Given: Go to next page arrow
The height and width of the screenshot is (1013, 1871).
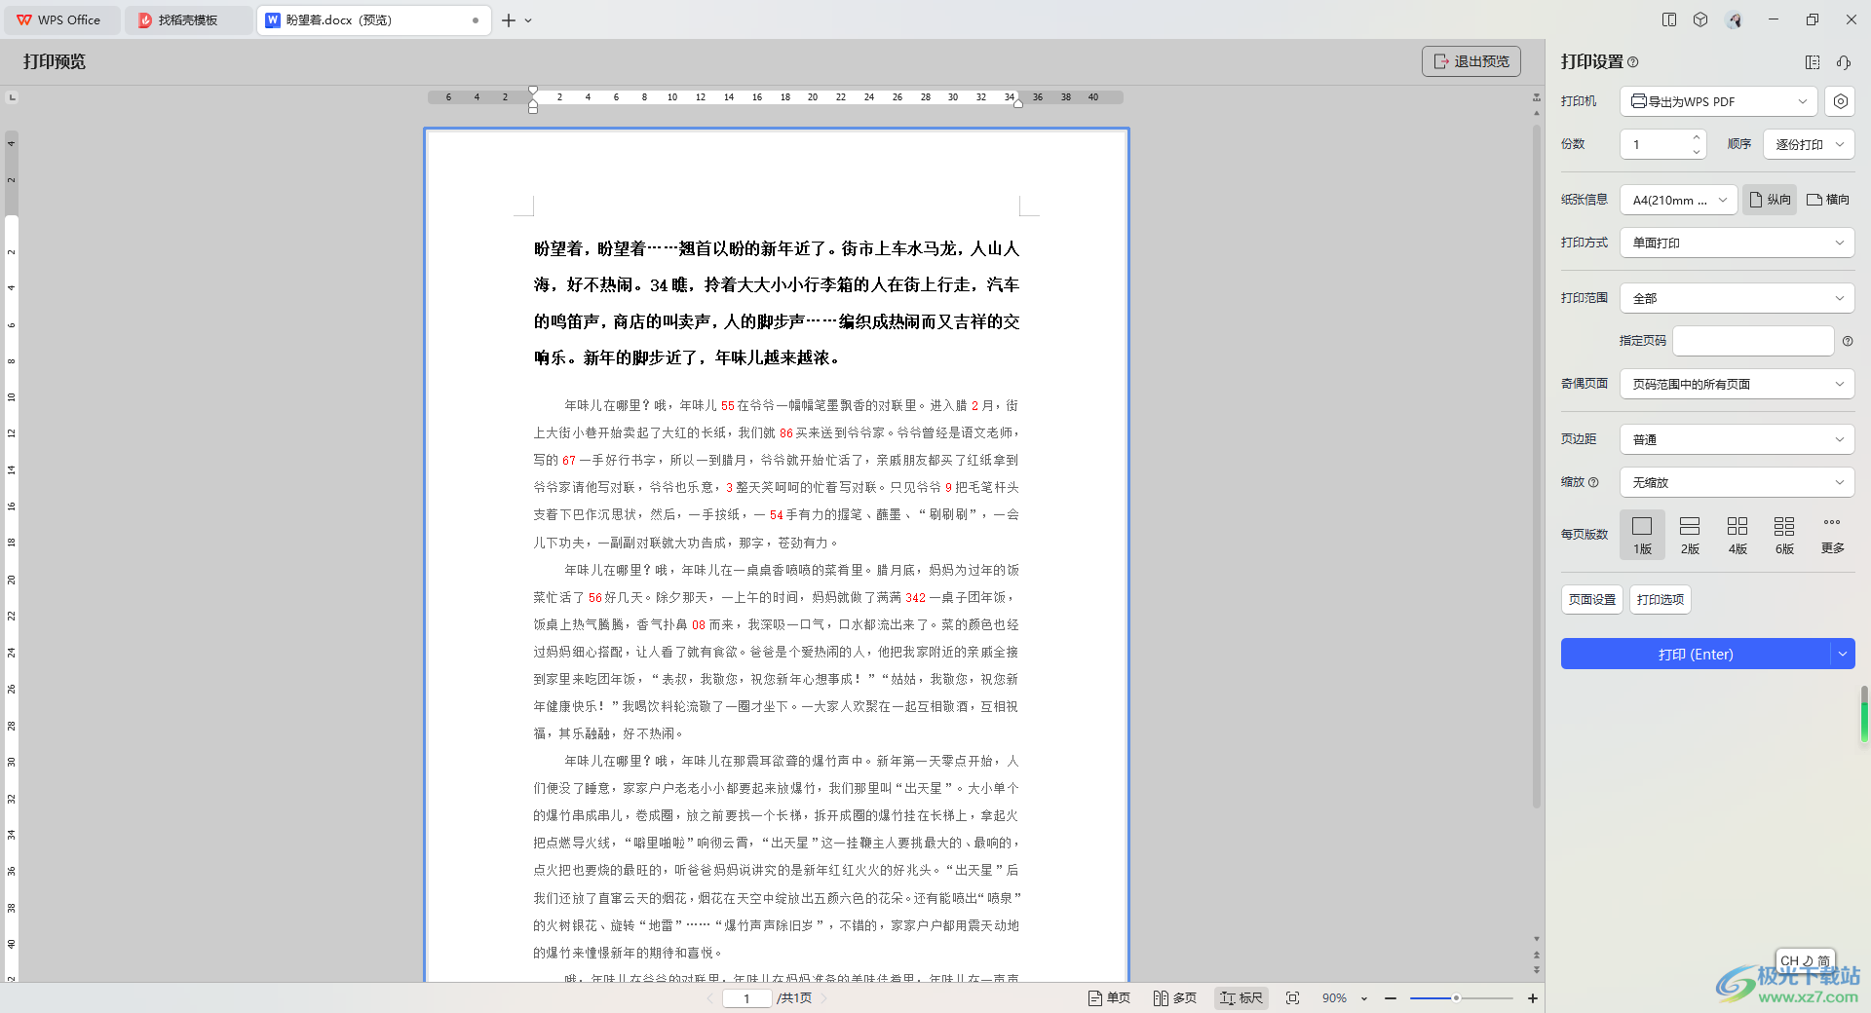Looking at the screenshot, I should (x=824, y=997).
